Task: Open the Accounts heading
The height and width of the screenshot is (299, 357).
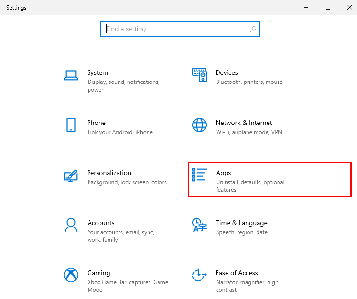Action: point(101,223)
